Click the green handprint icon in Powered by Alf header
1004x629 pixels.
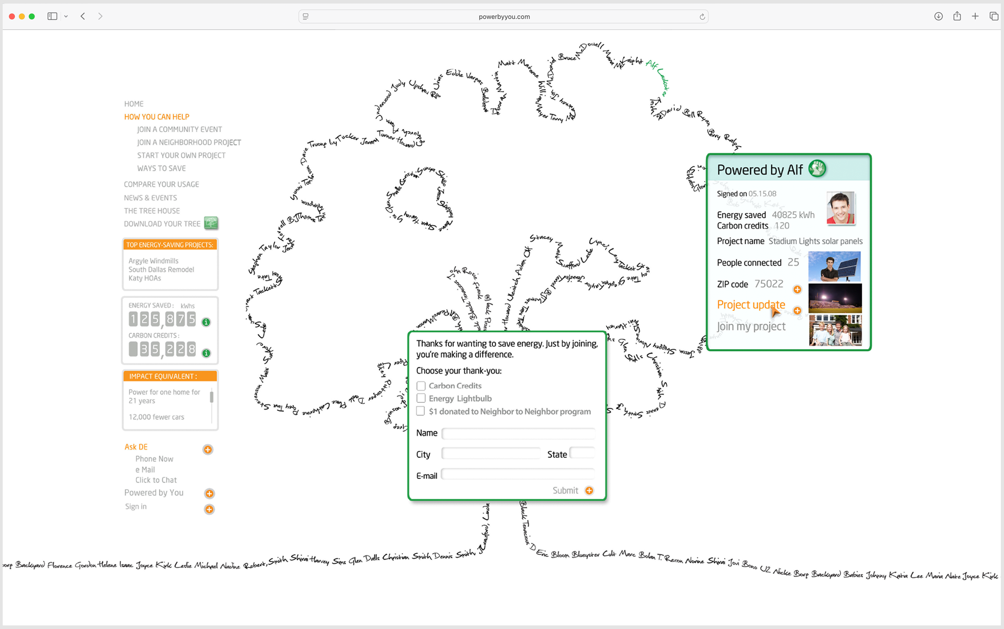tap(817, 169)
